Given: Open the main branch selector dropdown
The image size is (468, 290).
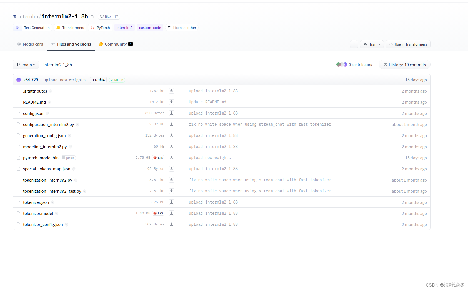Looking at the screenshot, I should [26, 65].
